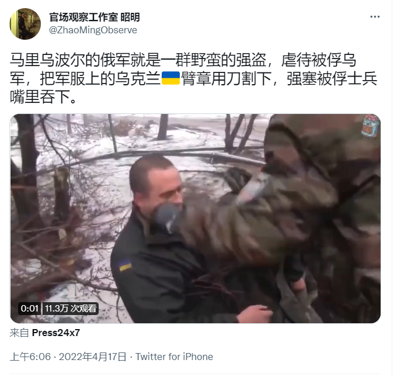Open the three-dot more options menu
Image resolution: width=394 pixels, height=377 pixels.
tap(375, 17)
